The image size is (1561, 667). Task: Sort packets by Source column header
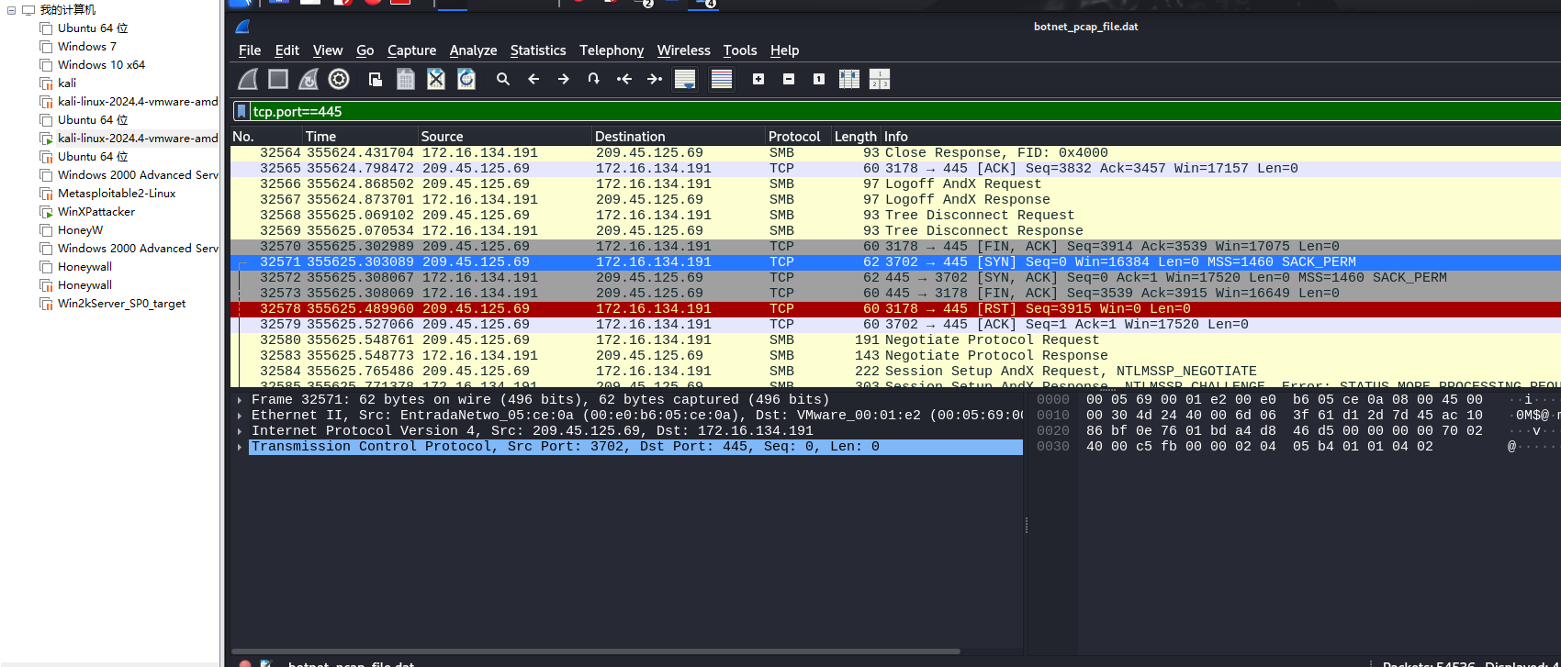(x=505, y=137)
